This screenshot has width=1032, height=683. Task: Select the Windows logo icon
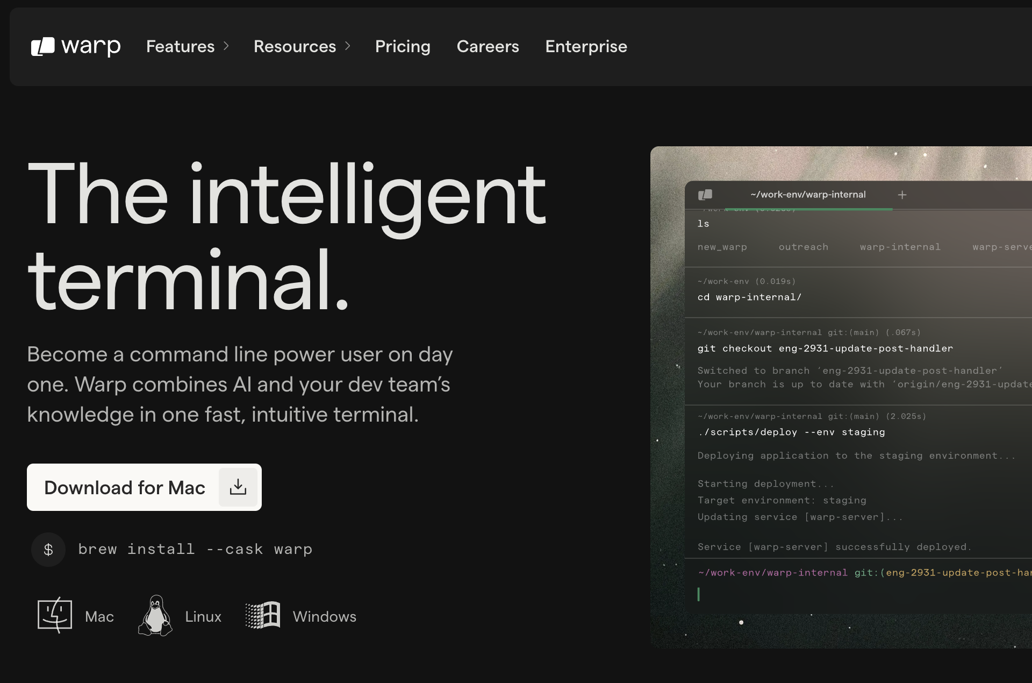click(x=263, y=615)
